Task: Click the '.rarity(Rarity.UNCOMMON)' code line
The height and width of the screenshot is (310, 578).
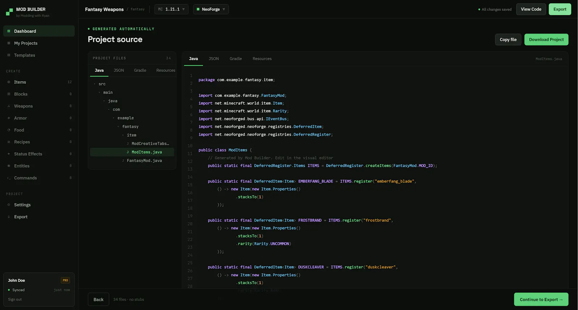Action: coord(263,244)
